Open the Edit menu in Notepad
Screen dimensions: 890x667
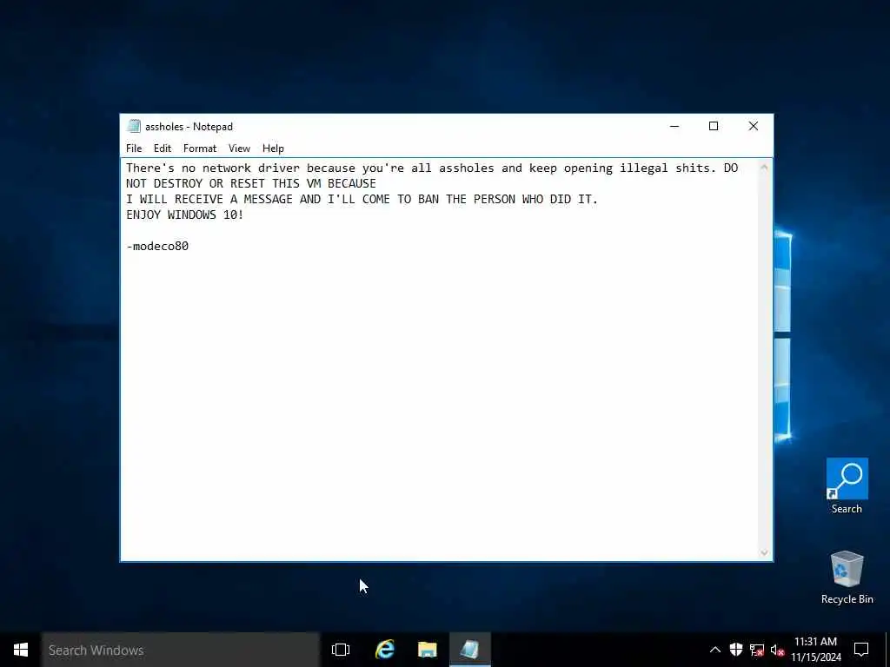coord(163,148)
